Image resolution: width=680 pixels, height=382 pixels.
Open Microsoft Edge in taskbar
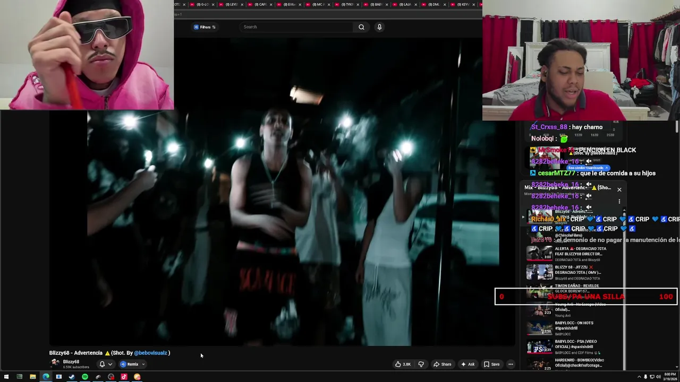point(46,377)
